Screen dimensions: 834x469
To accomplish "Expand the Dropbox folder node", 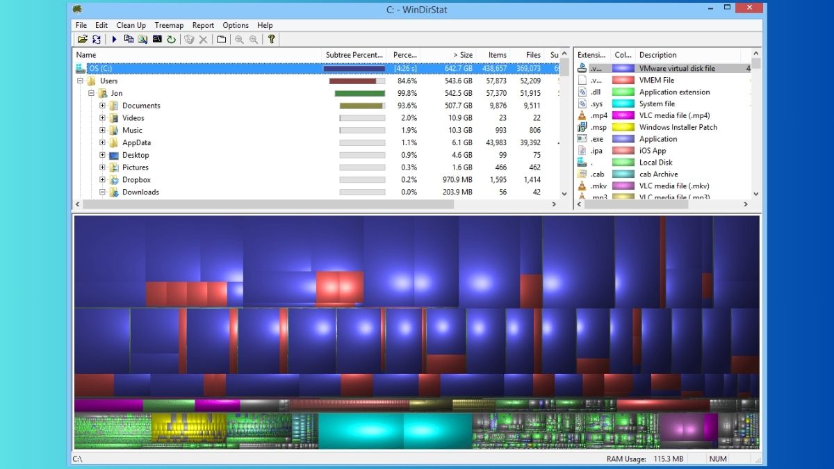I will pyautogui.click(x=102, y=180).
